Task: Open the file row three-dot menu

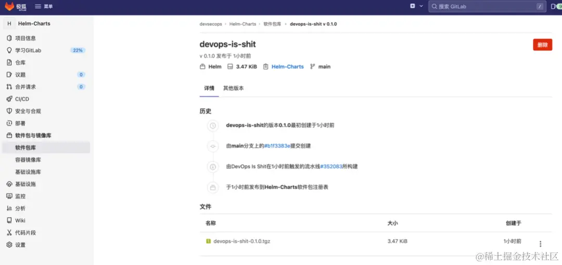Action: point(541,244)
